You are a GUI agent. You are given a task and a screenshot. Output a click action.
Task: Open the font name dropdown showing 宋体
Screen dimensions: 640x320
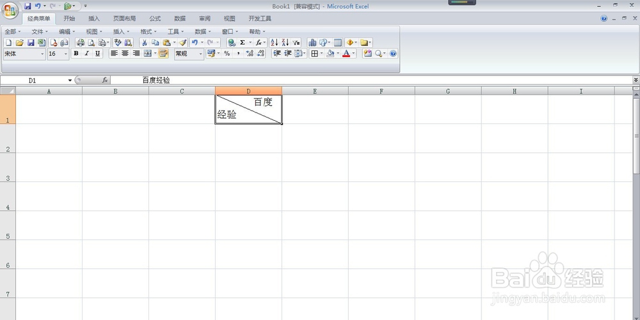click(x=42, y=54)
